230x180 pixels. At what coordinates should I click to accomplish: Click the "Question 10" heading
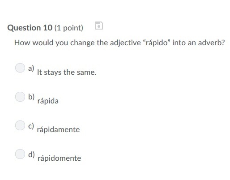(30, 28)
